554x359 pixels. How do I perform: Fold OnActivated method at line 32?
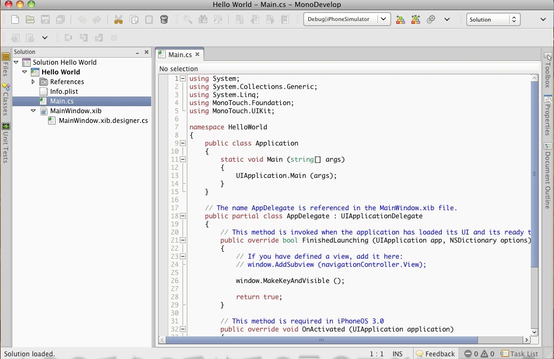(x=183, y=329)
